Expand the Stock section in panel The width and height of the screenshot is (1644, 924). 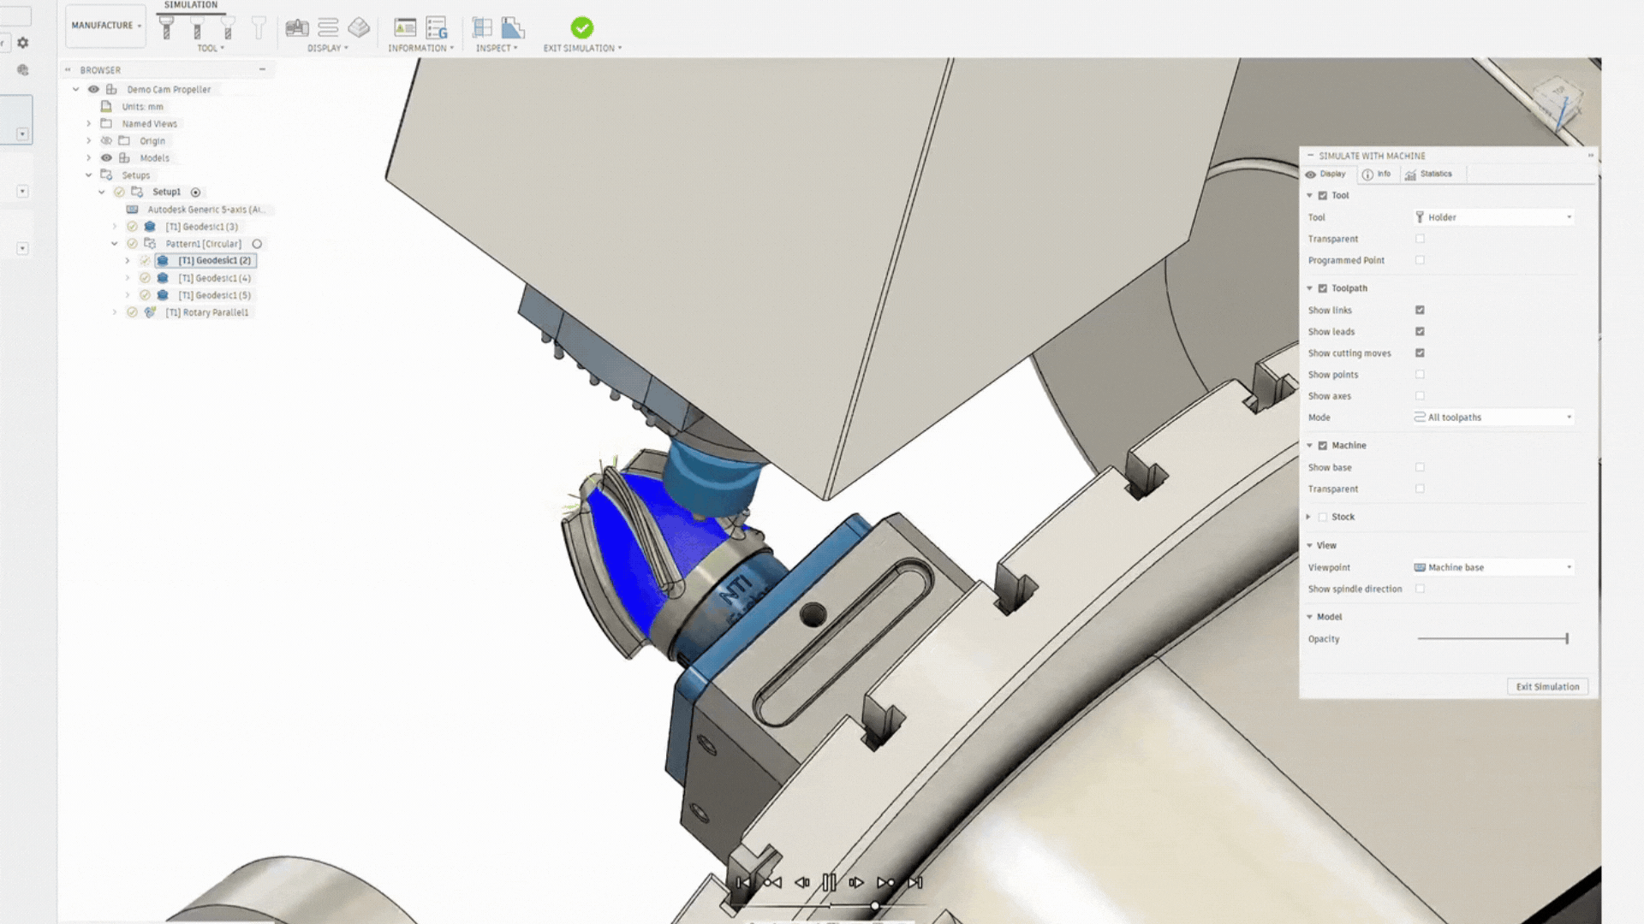pos(1308,517)
